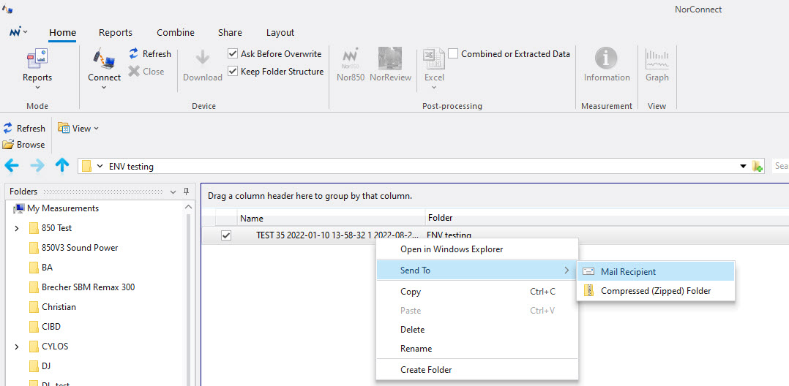This screenshot has height=386, width=789.
Task: Sort by the Name column header
Action: [x=331, y=219]
